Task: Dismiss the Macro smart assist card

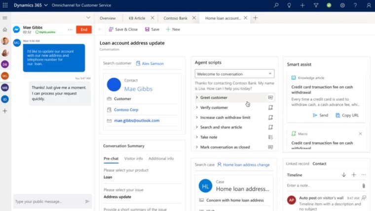Action: (x=360, y=134)
